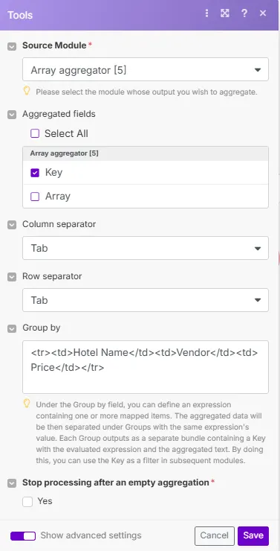Open the Source Module dropdown
Screen dimensions: 280x551
point(146,69)
